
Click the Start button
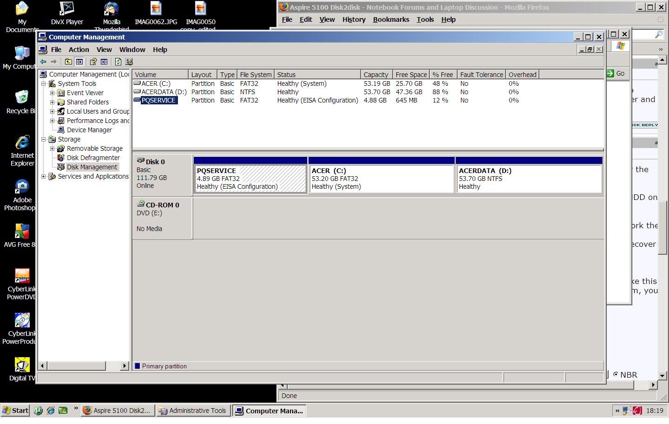[15, 411]
